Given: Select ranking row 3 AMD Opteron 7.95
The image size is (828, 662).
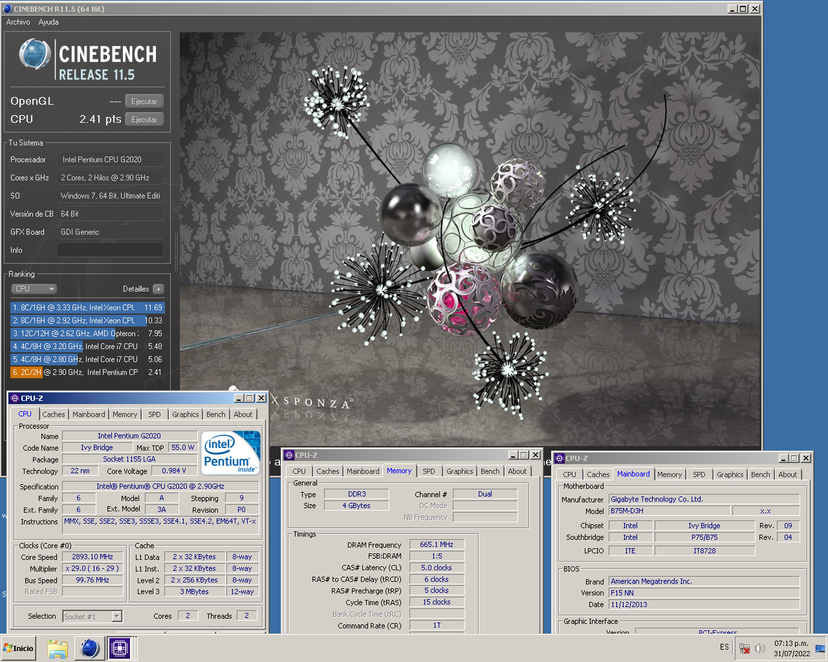Looking at the screenshot, I should pos(87,334).
